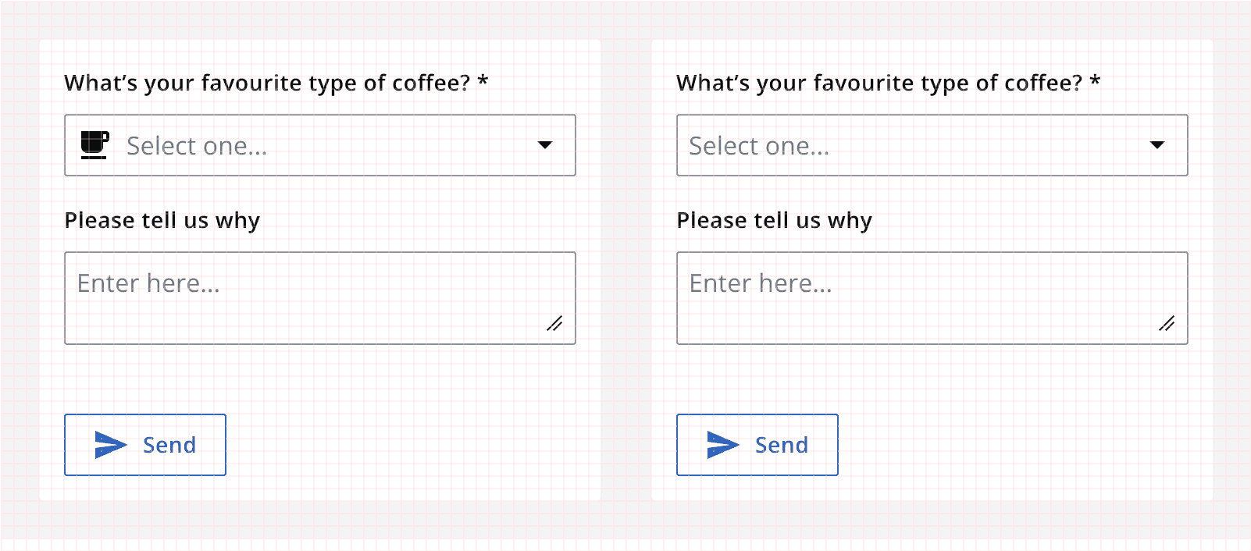Select the paper plane icon on right Send button
This screenshot has height=551, width=1251.
pos(722,445)
